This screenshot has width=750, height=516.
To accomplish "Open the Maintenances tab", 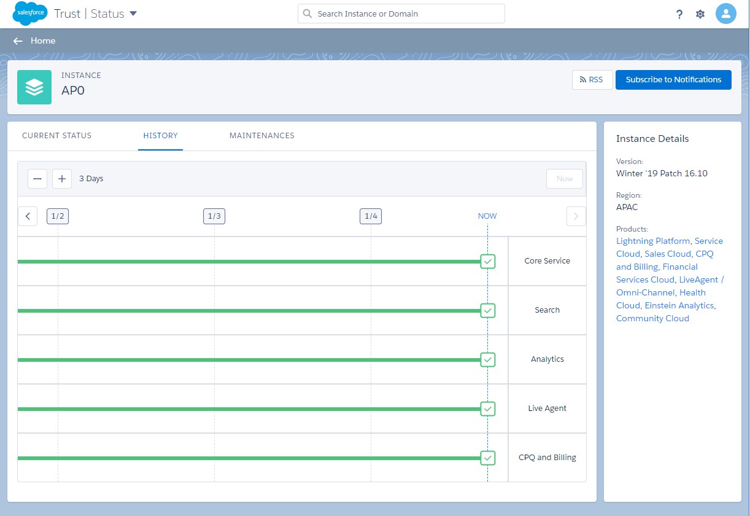I will 262,136.
